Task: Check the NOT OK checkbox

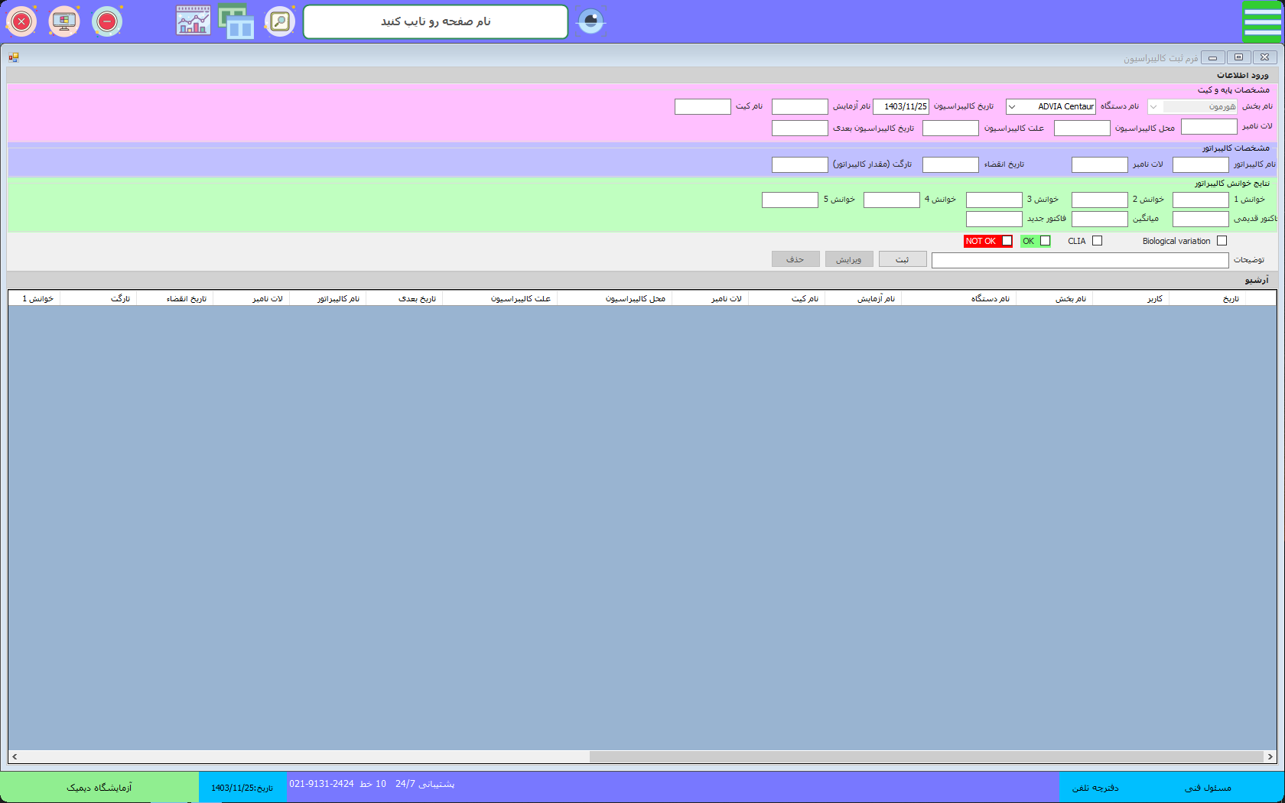Action: tap(1007, 241)
